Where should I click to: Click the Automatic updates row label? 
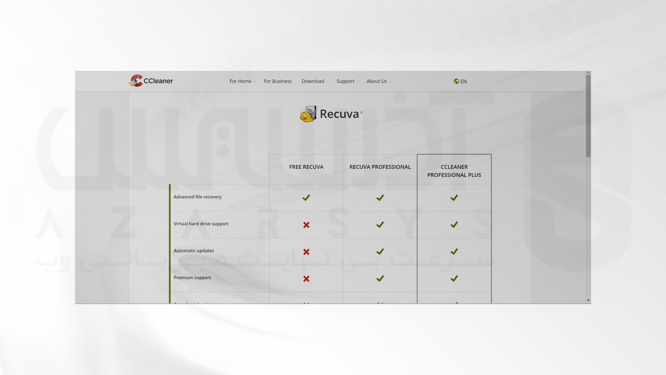[194, 251]
